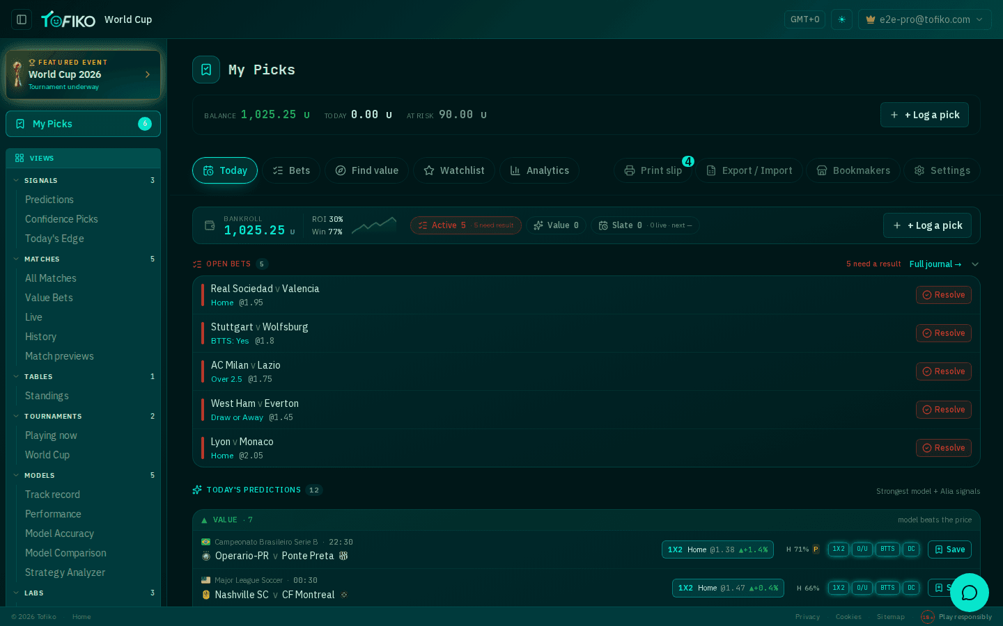
Task: Select the Bets tab
Action: click(x=291, y=170)
